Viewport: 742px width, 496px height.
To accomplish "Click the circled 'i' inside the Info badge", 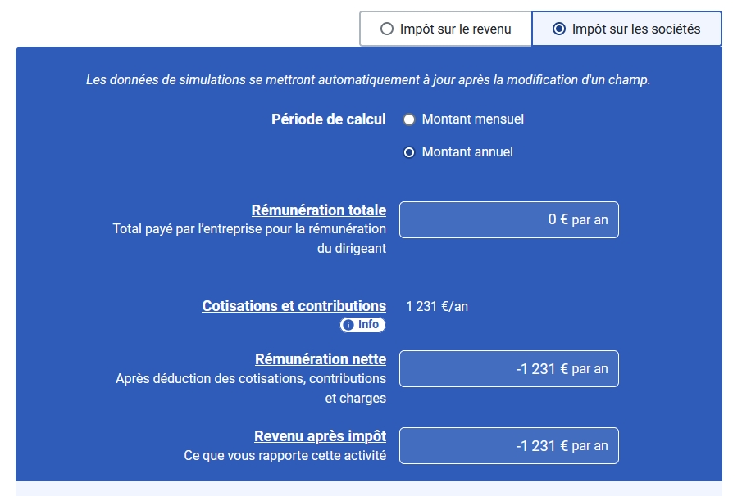I will (x=350, y=325).
